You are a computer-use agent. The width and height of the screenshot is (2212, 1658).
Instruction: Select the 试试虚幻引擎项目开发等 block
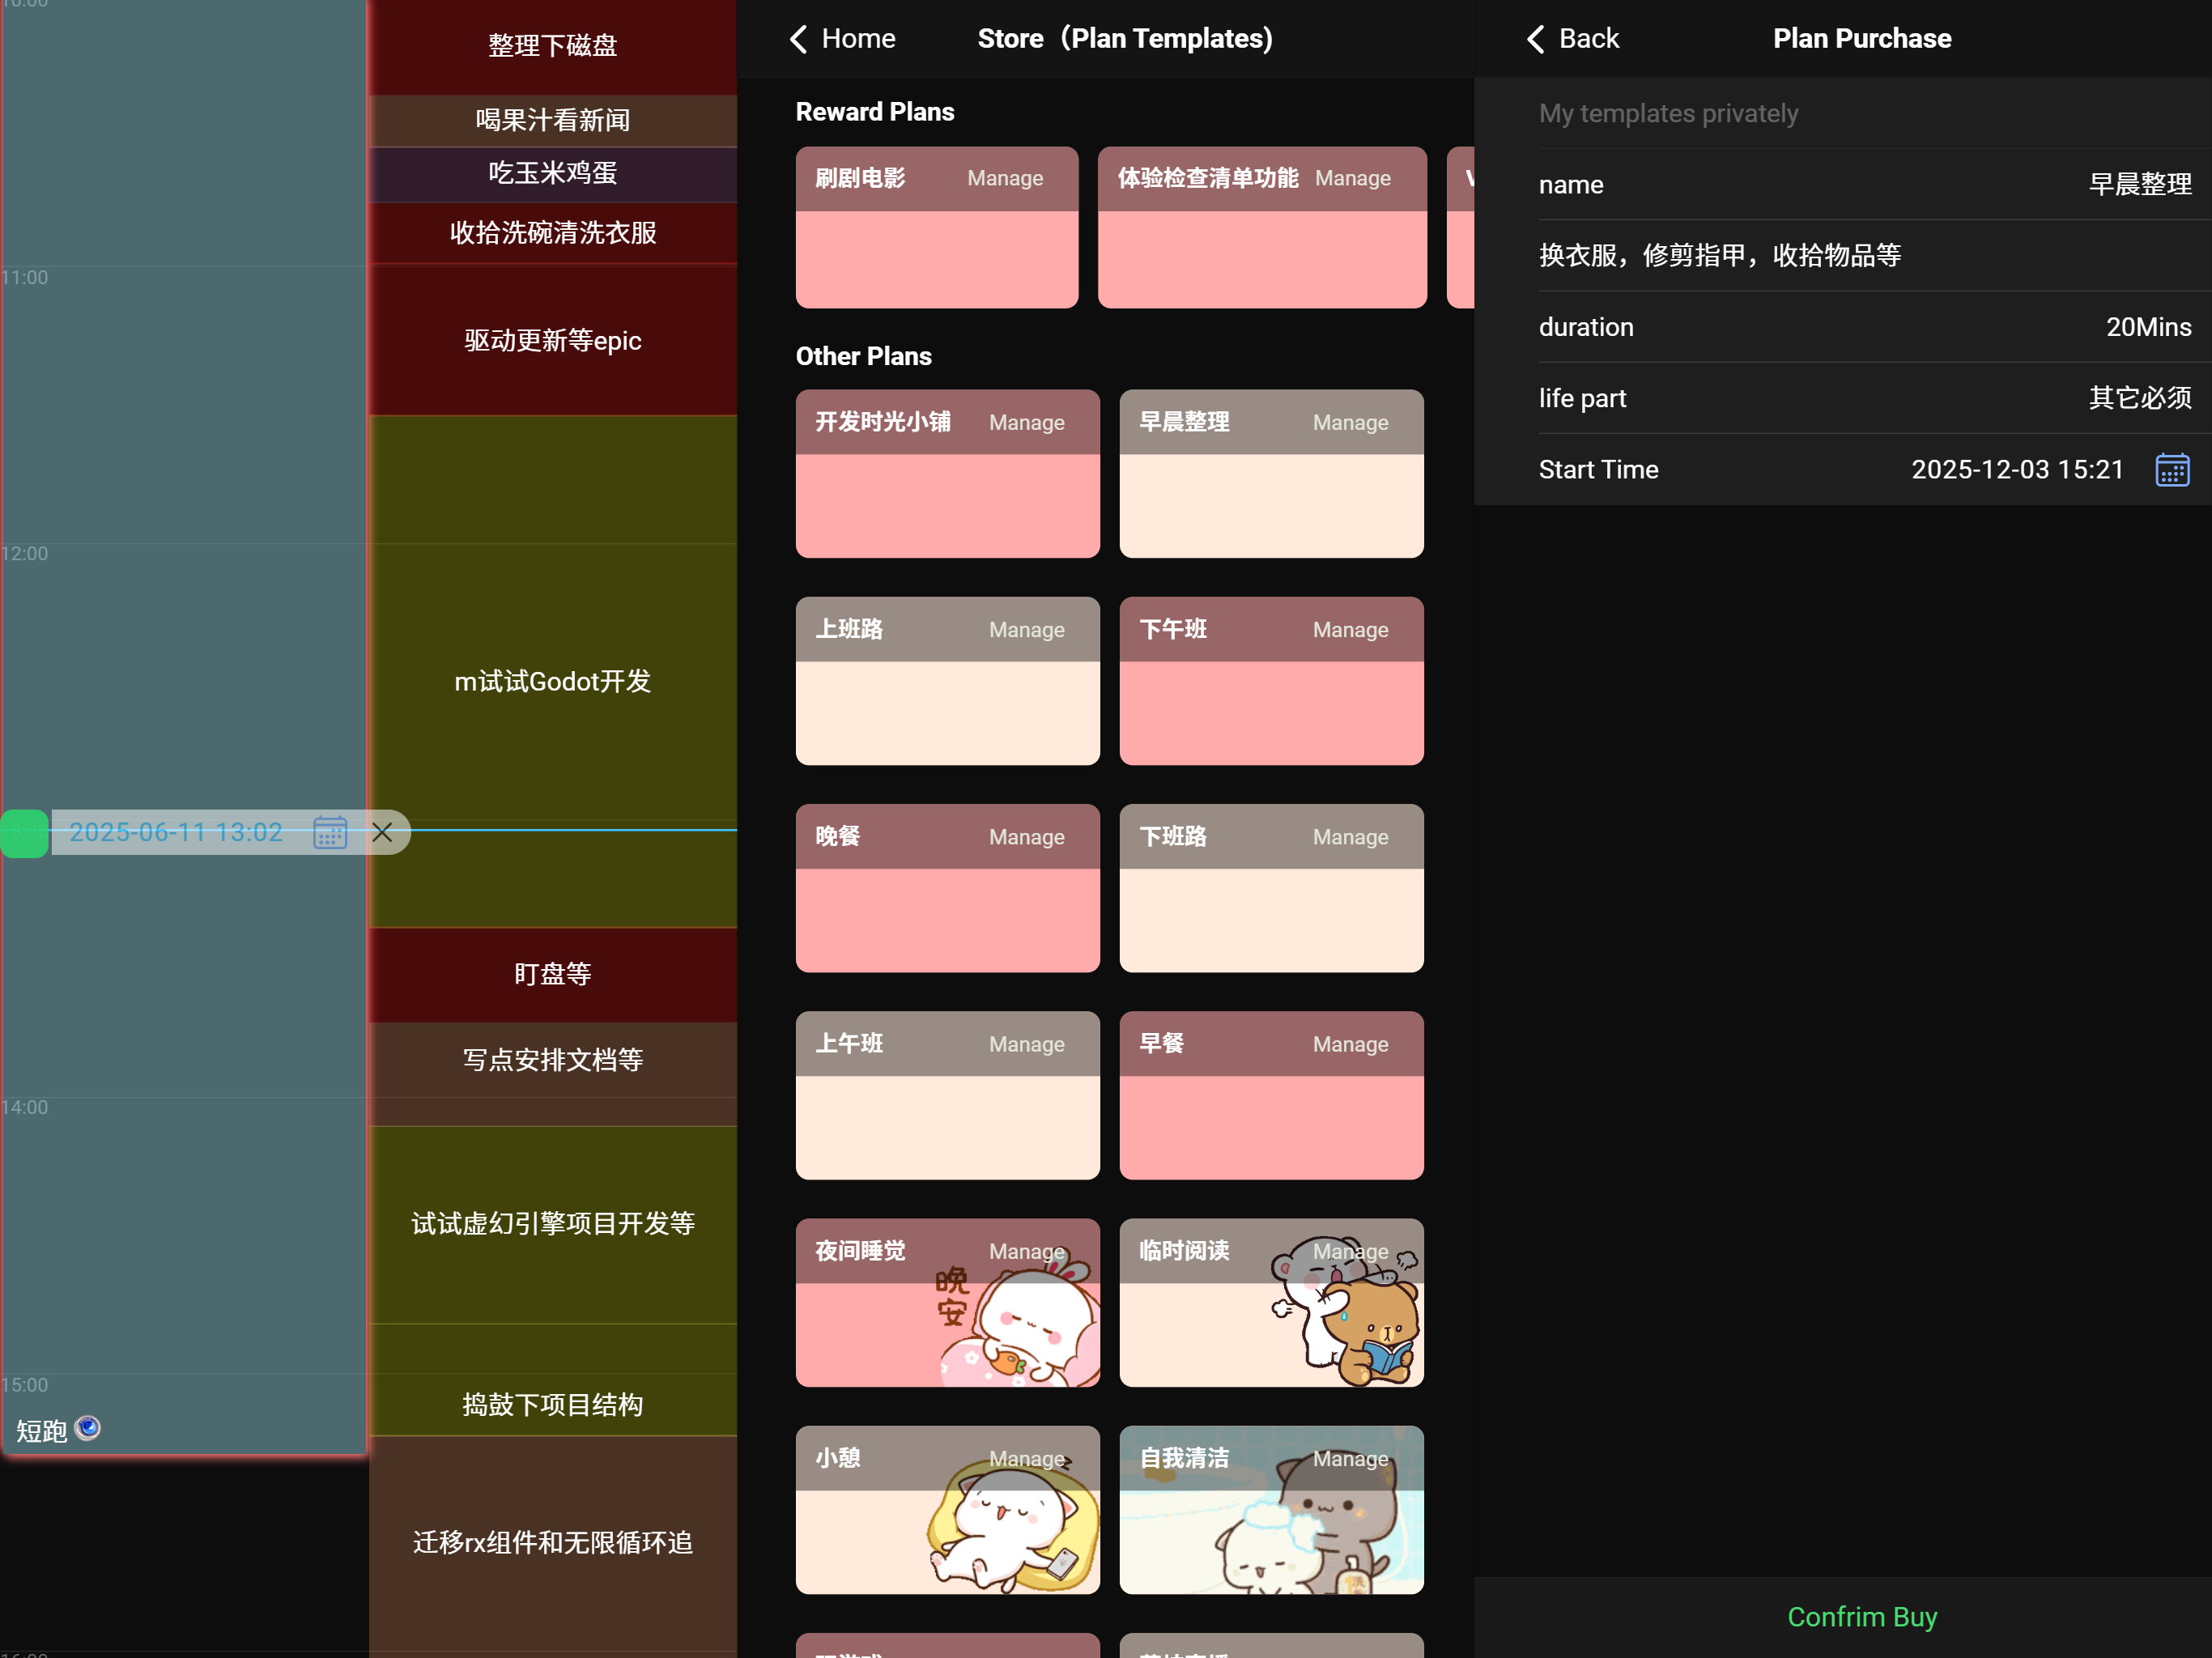[x=553, y=1224]
